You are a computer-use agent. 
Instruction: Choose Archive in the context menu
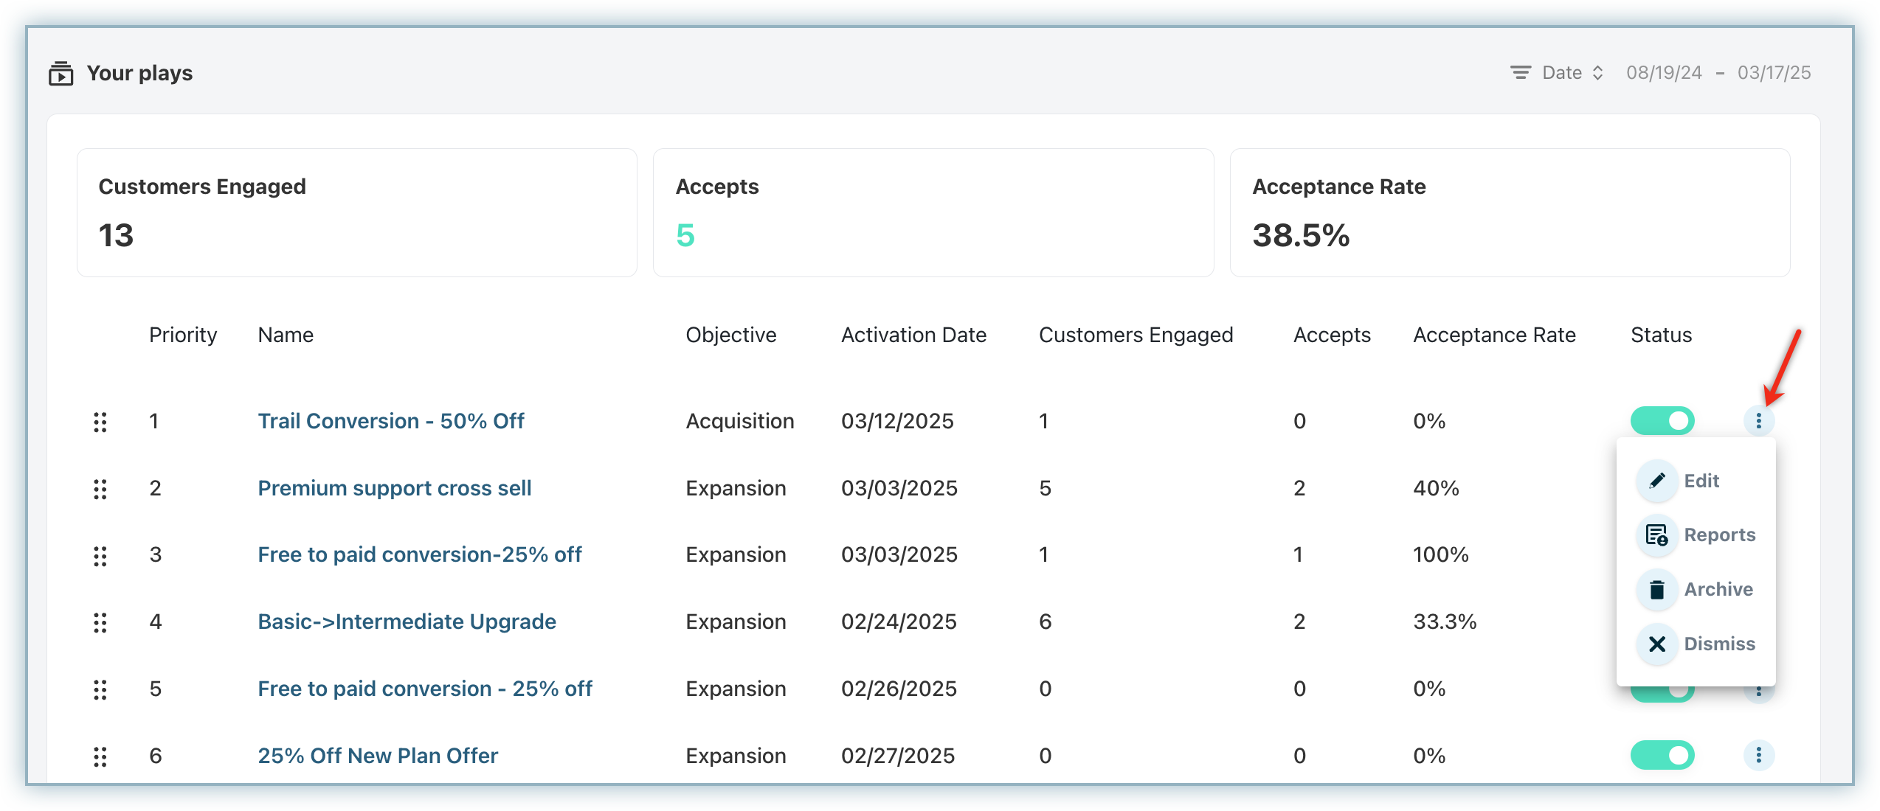pyautogui.click(x=1718, y=590)
